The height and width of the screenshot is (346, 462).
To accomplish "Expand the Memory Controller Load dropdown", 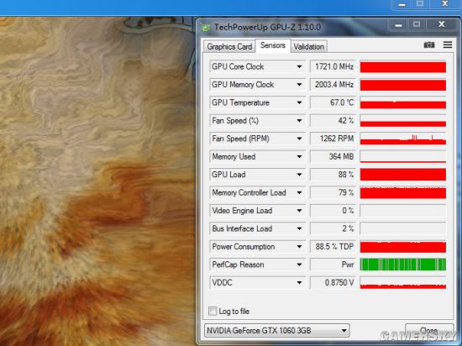I will [x=299, y=192].
